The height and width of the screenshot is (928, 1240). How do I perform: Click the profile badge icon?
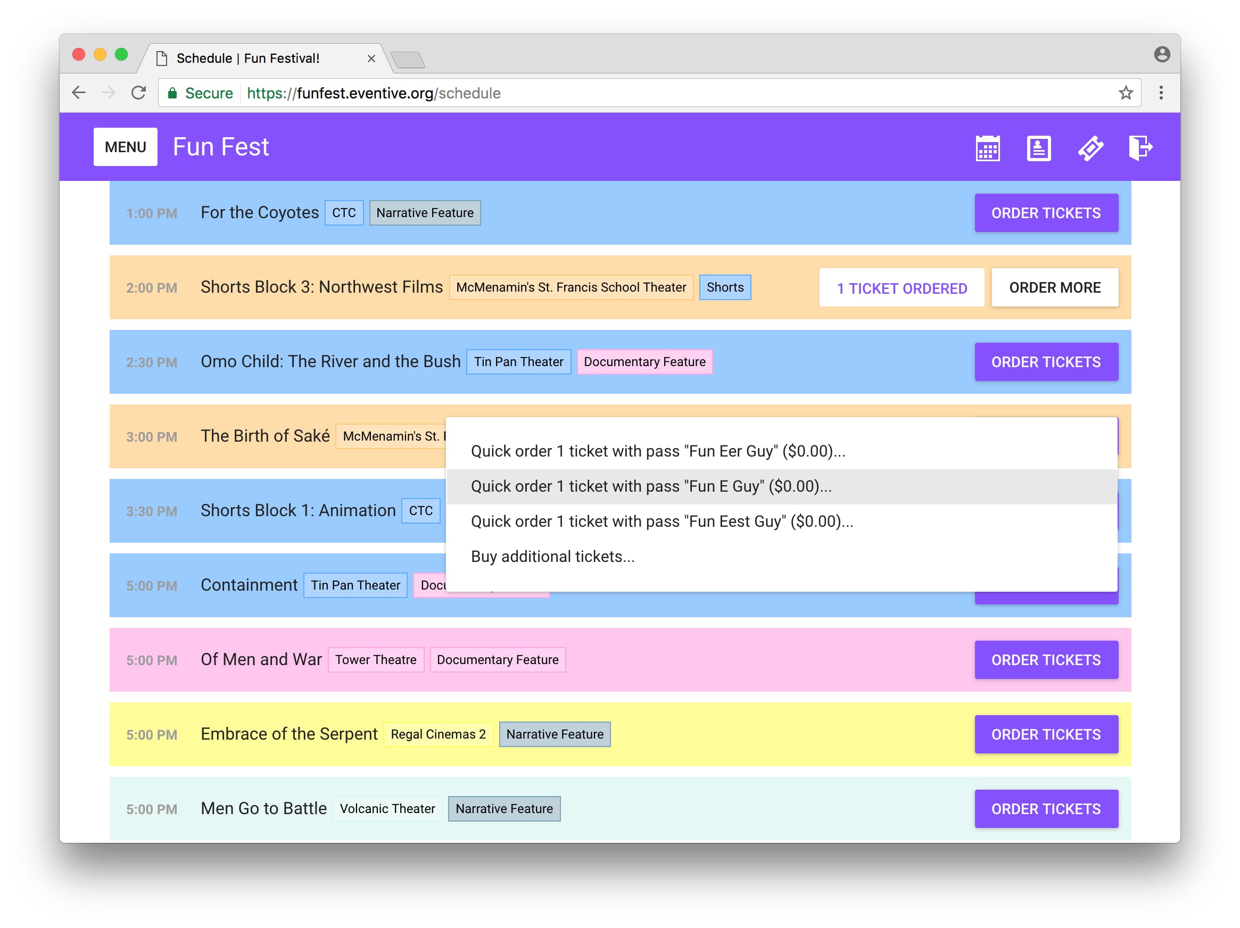point(1038,148)
